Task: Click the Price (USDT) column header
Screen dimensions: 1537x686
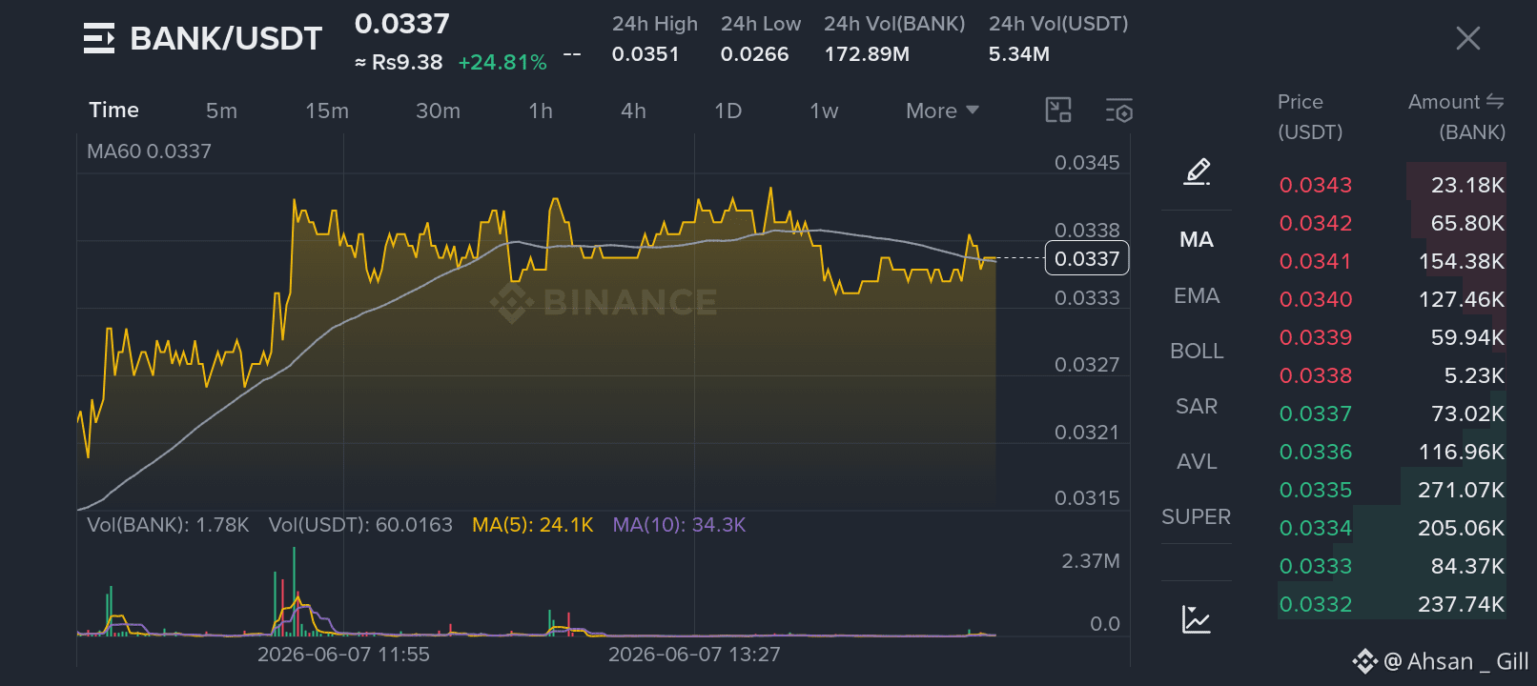Action: click(x=1310, y=116)
